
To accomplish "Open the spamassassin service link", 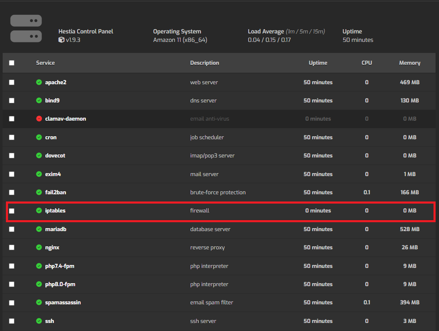I will [x=63, y=303].
